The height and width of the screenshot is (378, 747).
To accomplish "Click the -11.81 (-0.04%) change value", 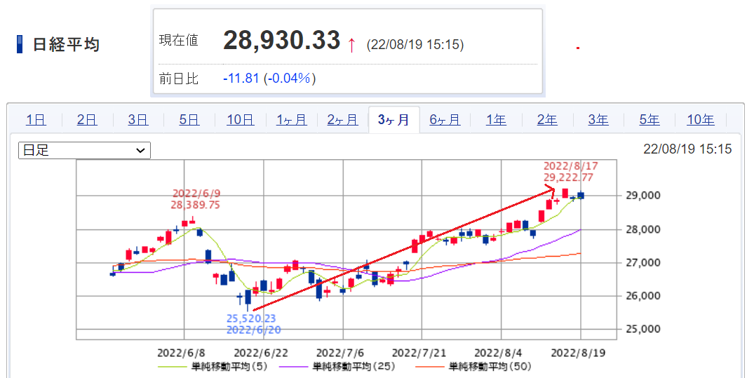I will point(269,78).
